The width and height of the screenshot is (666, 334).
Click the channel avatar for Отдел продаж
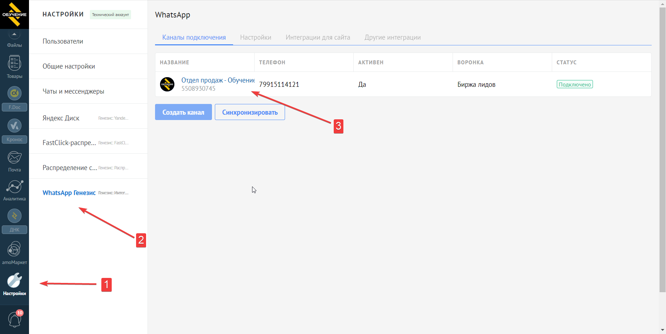pos(167,84)
